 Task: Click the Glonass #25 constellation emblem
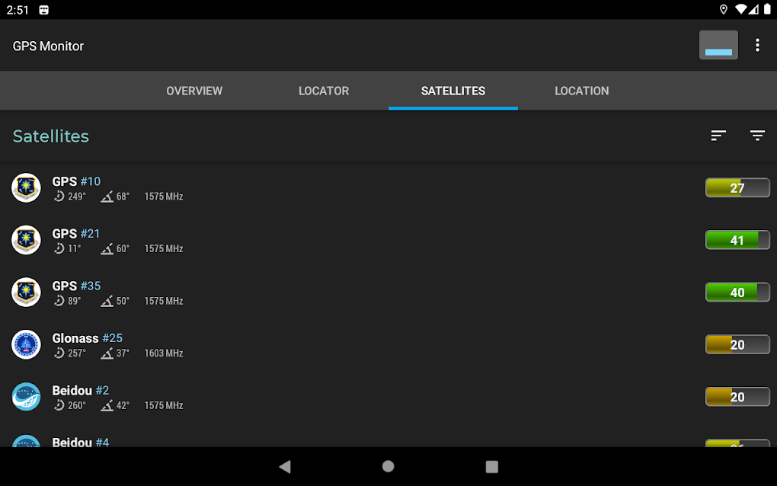(26, 344)
